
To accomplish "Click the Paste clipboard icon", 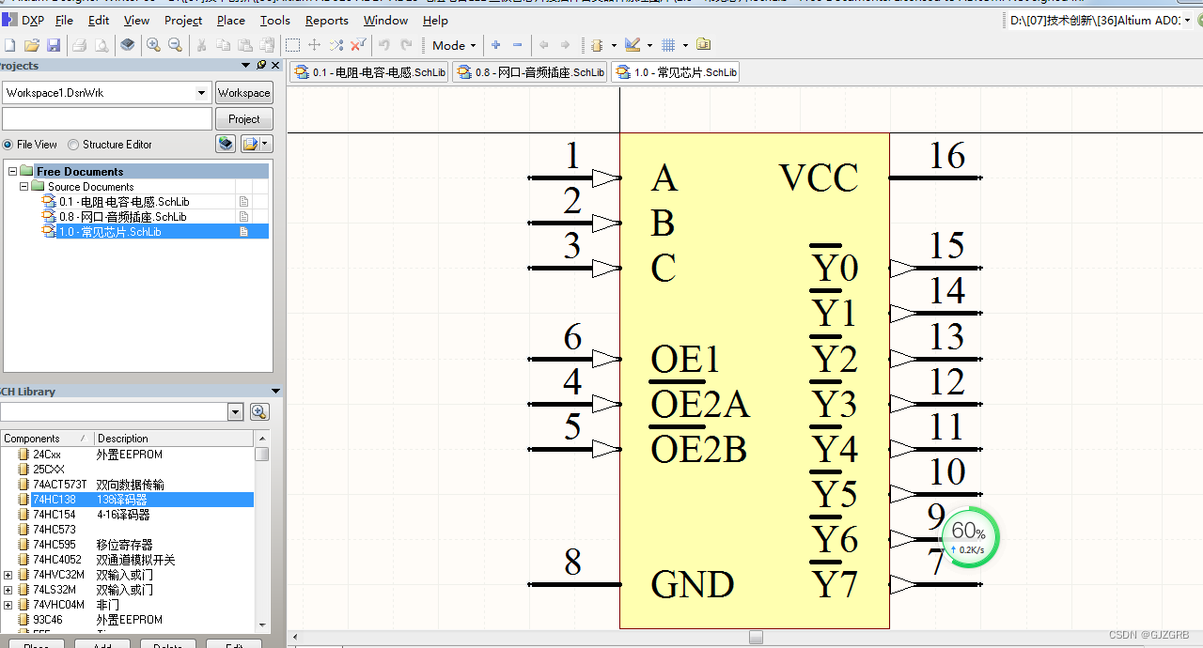I will click(x=245, y=45).
